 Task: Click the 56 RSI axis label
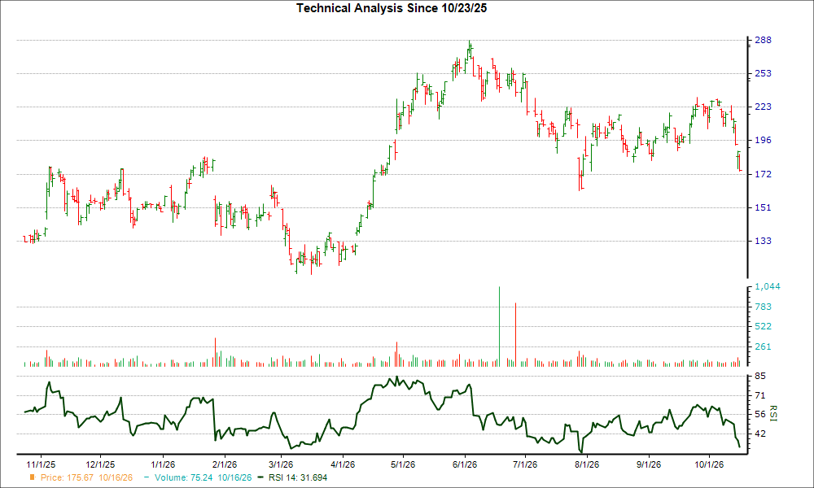[x=760, y=414]
